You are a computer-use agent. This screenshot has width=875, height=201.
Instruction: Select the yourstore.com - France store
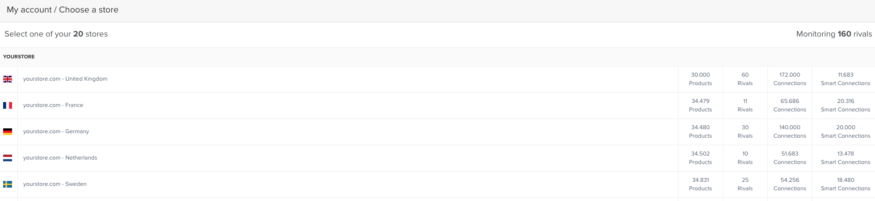pyautogui.click(x=53, y=105)
